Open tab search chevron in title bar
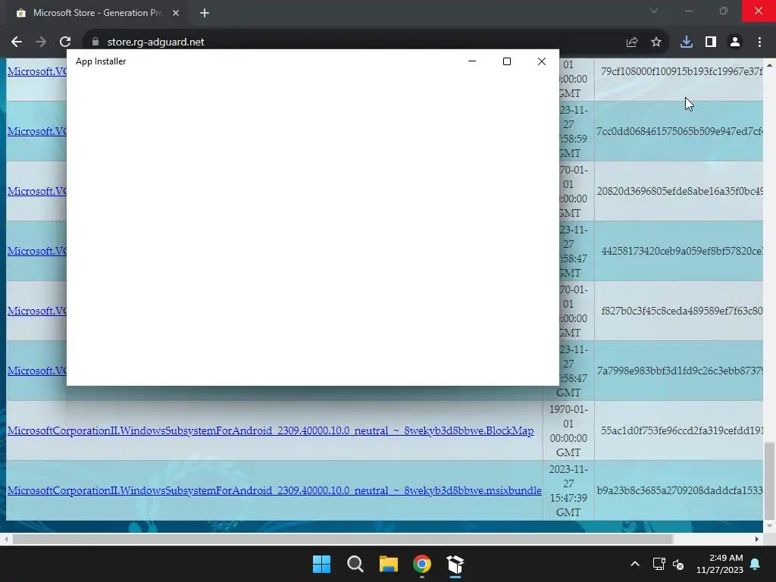Viewport: 776px width, 582px height. [654, 11]
